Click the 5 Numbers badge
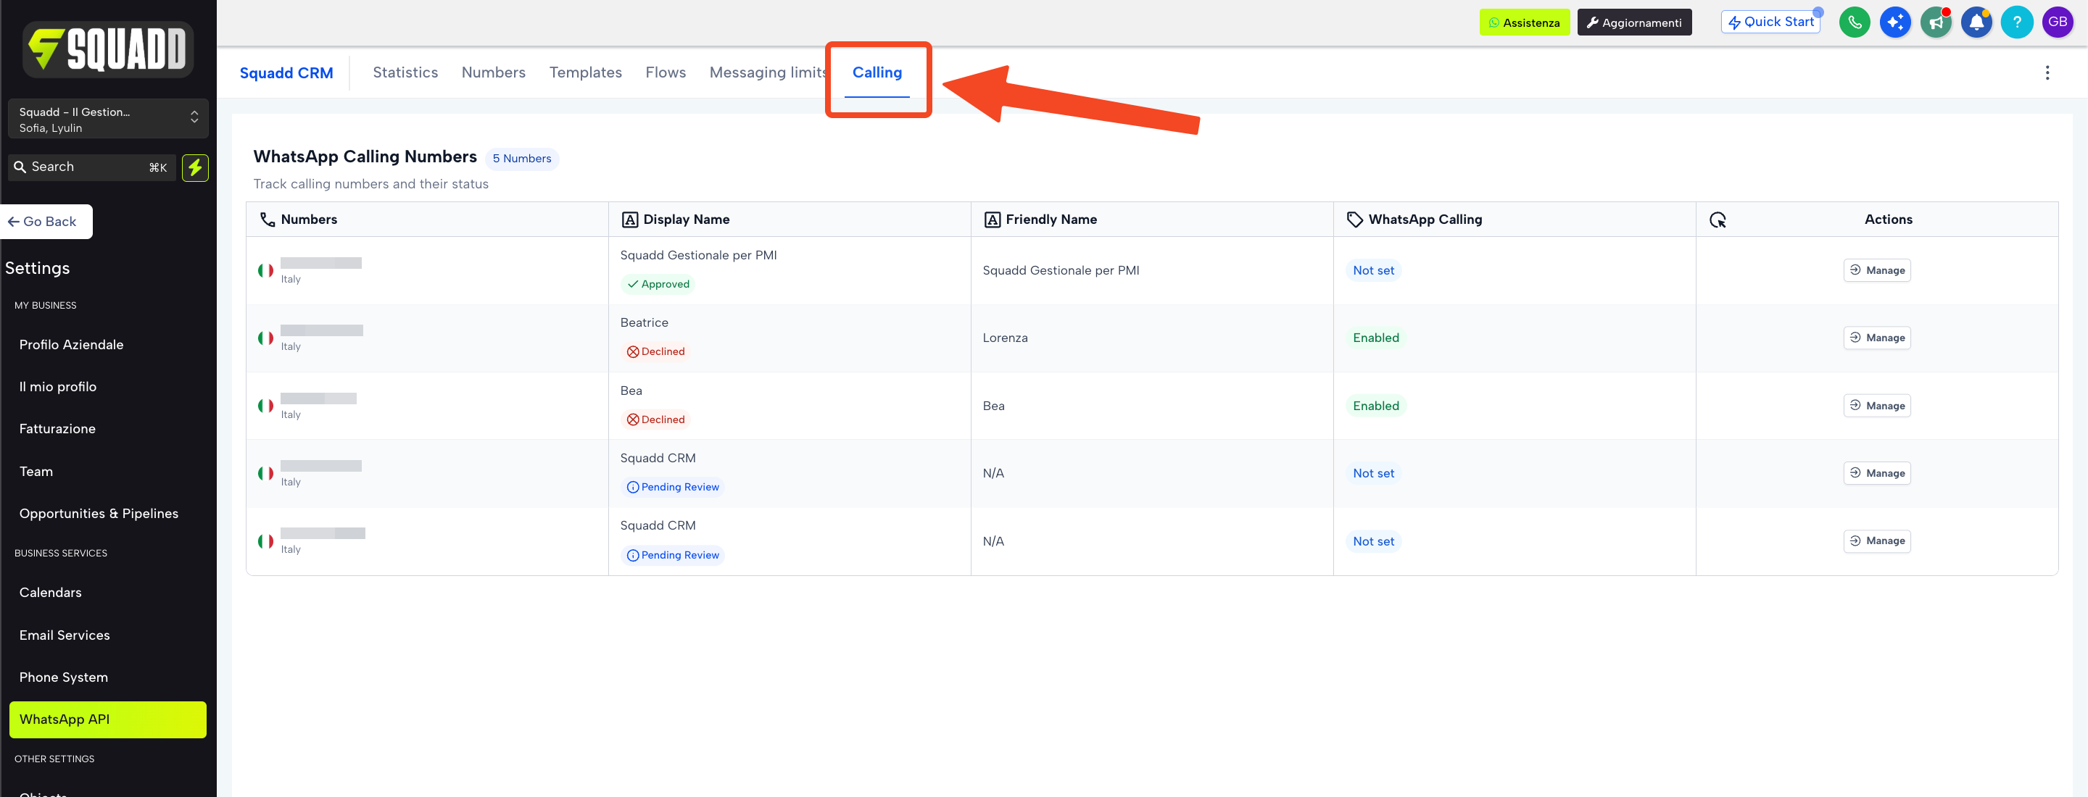This screenshot has height=797, width=2088. coord(522,159)
